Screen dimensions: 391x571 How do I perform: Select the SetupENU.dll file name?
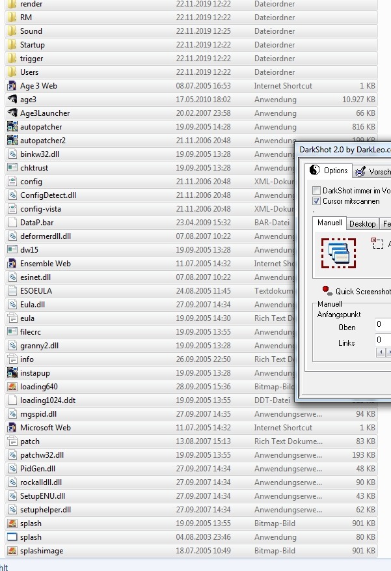click(x=42, y=496)
